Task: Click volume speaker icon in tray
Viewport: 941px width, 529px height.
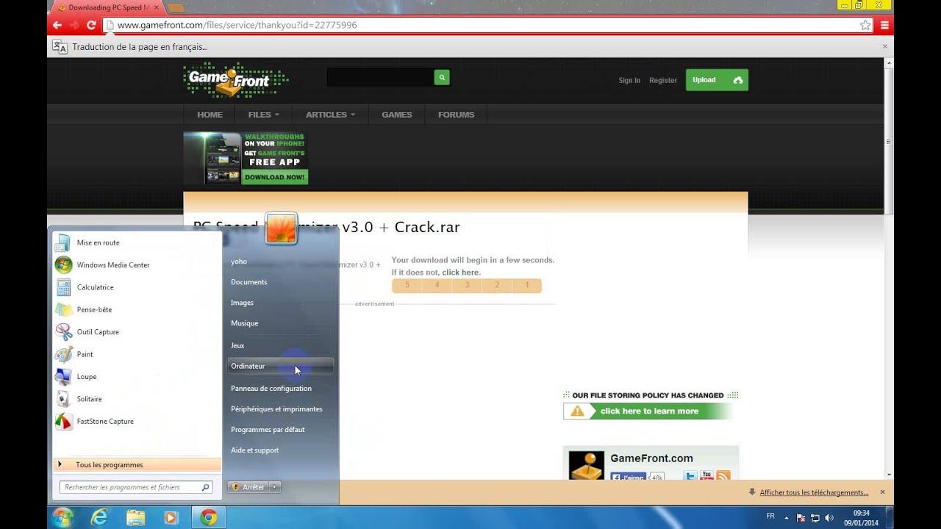Action: pos(829,517)
